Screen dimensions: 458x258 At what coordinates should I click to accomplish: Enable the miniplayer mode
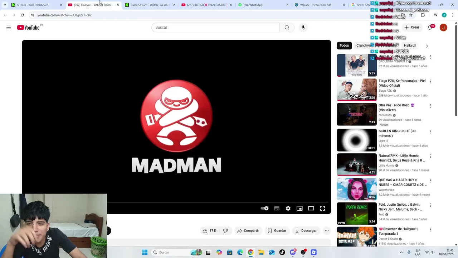click(x=299, y=208)
